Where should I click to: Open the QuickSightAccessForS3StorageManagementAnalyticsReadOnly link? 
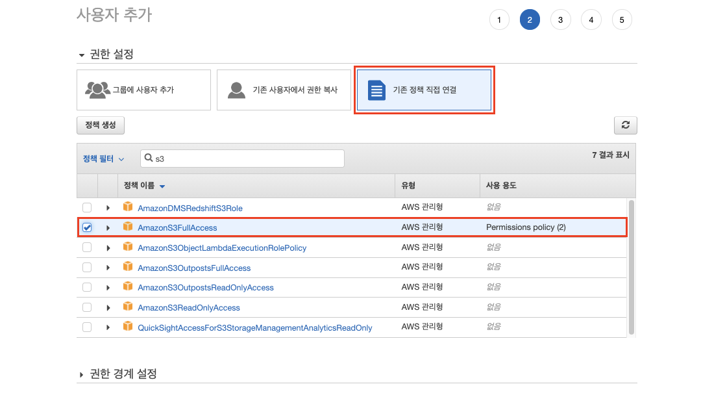click(255, 328)
